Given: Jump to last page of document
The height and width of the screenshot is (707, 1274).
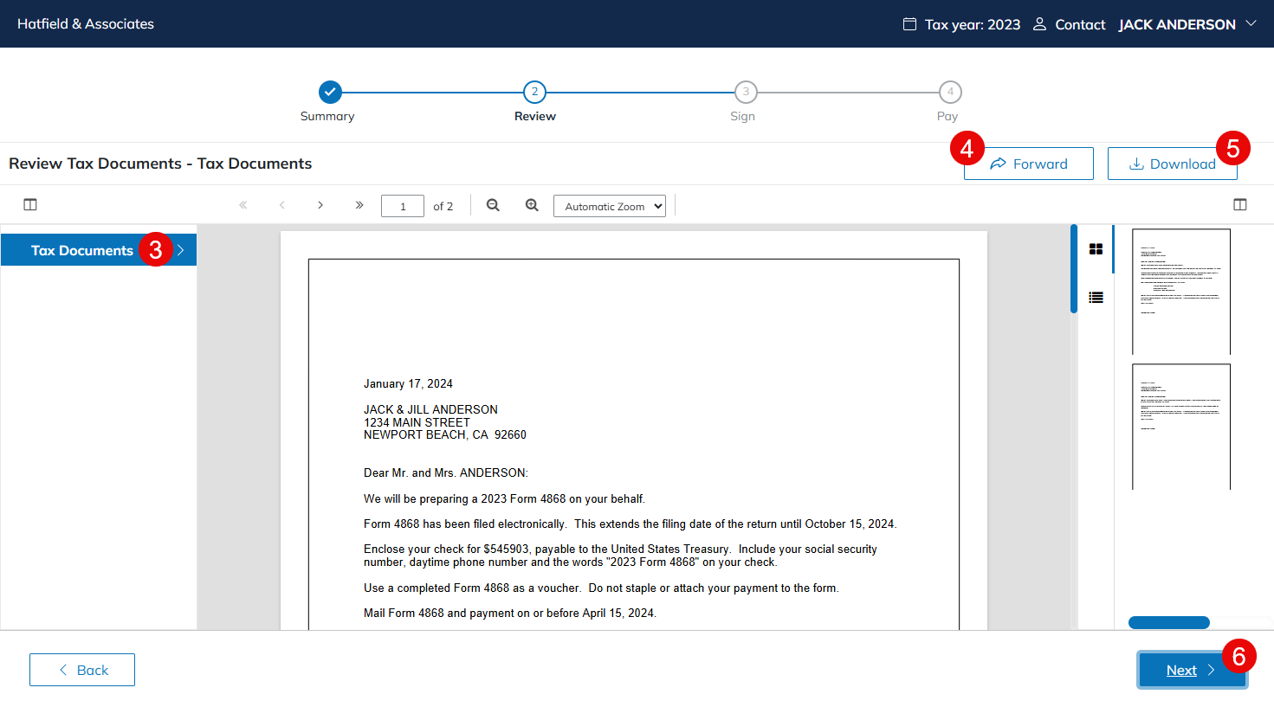Looking at the screenshot, I should [x=359, y=205].
